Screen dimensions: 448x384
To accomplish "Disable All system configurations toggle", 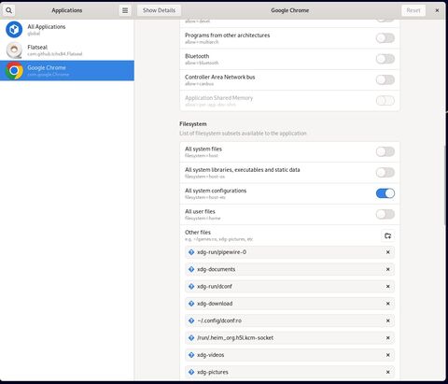I will (385, 193).
